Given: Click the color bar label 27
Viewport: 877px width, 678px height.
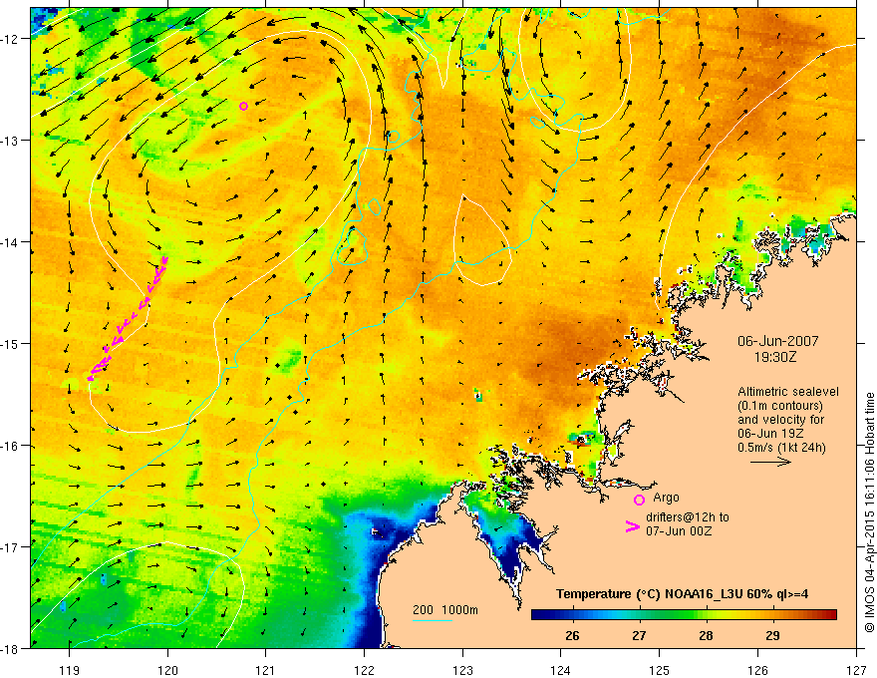Looking at the screenshot, I should coord(639,636).
